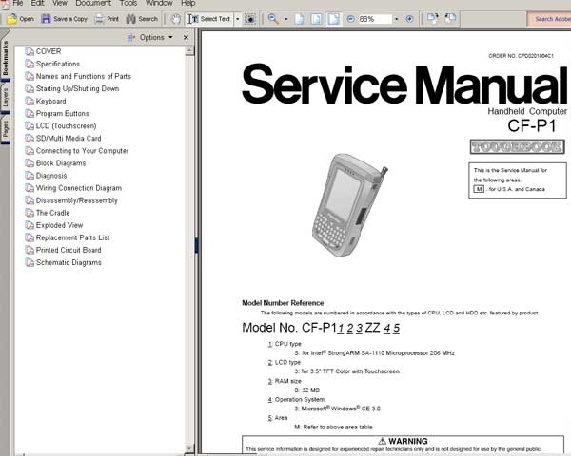
Task: Open the Tools menu
Action: (x=128, y=3)
